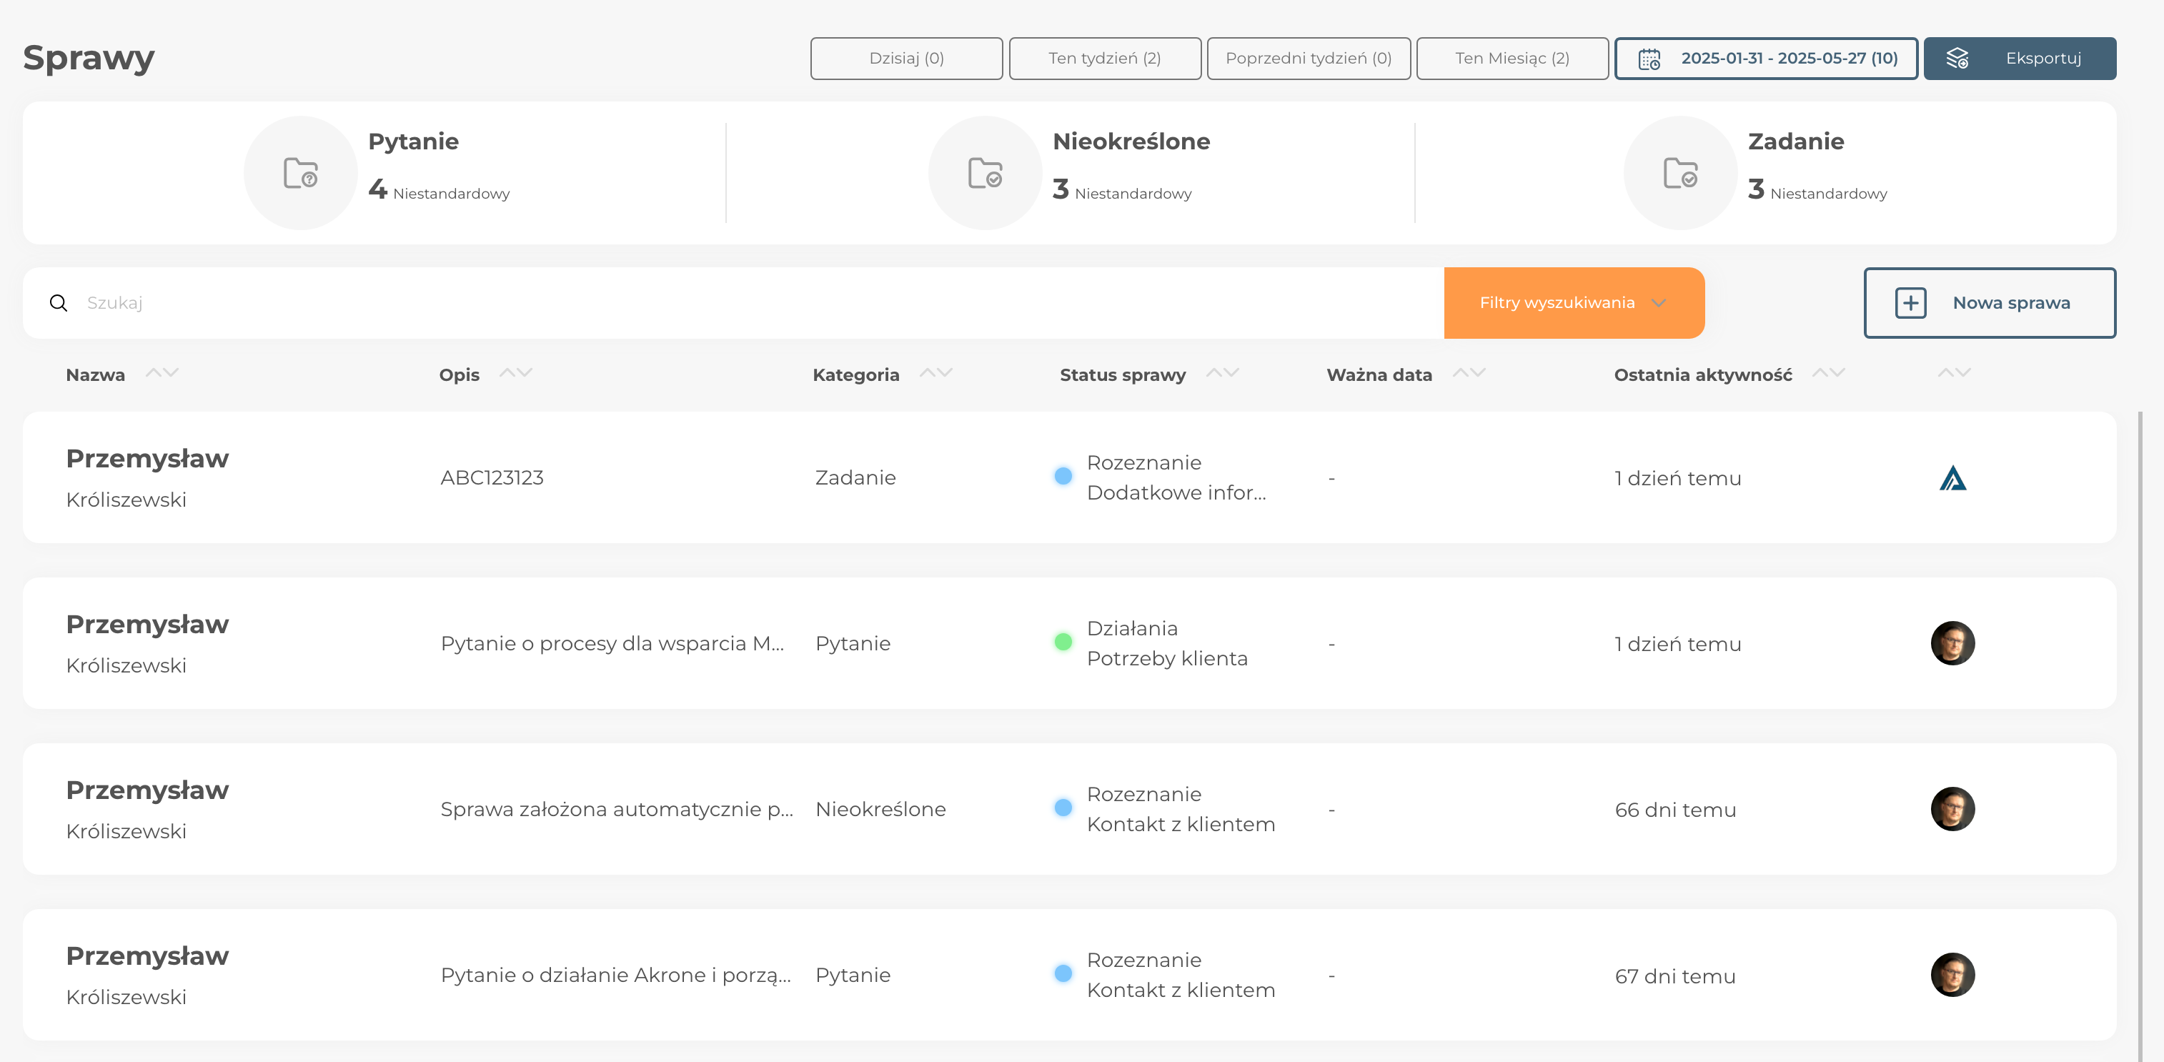Click the Akrone logo avatar in first row
The image size is (2164, 1062).
point(1952,478)
